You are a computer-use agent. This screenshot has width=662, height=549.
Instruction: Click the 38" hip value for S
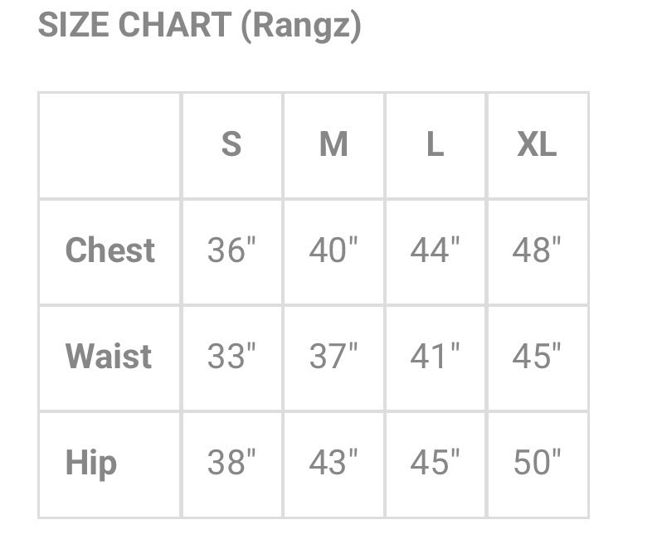point(231,463)
